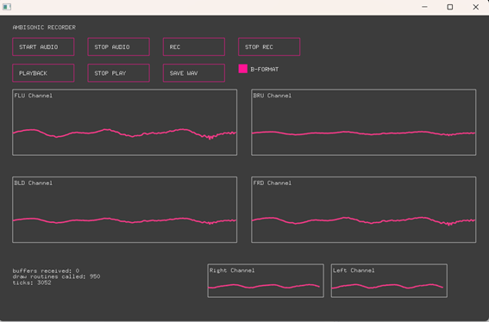Click the STOP AUDIO button
This screenshot has width=489, height=322.
(118, 47)
